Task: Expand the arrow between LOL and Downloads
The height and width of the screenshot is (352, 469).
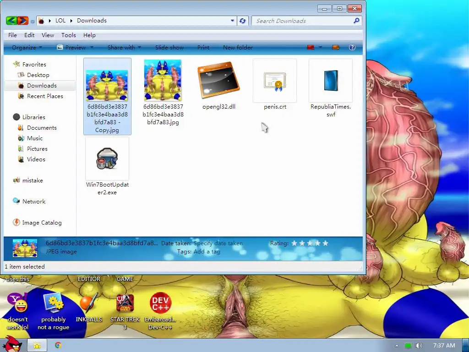Action: (x=71, y=21)
